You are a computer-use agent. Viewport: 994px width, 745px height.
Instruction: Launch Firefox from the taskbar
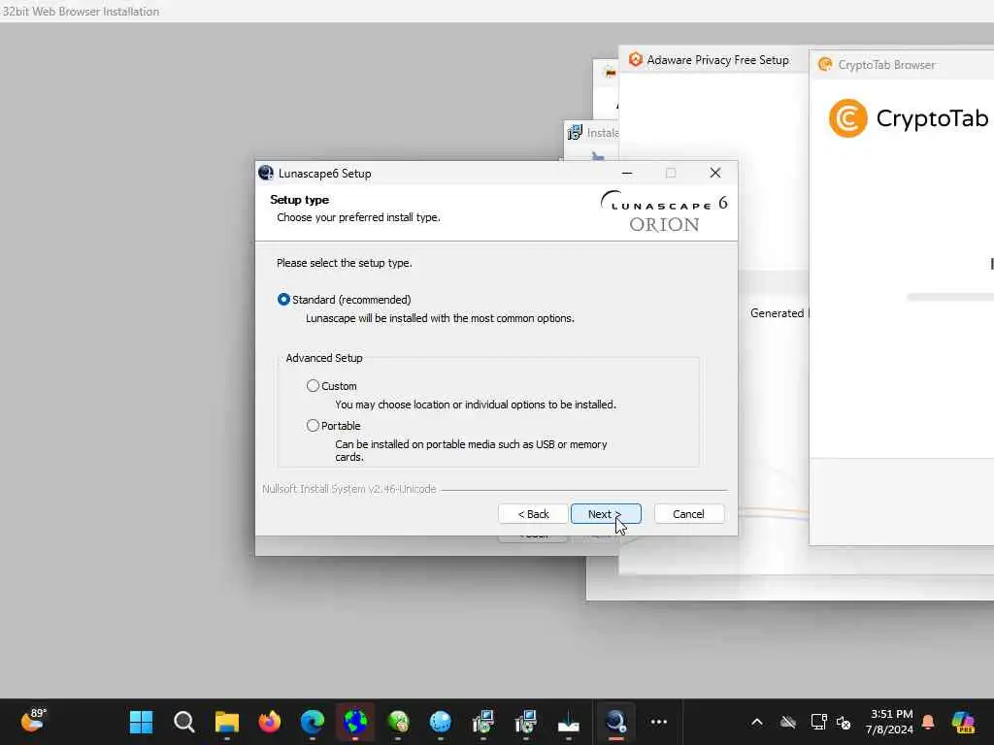[x=270, y=722]
